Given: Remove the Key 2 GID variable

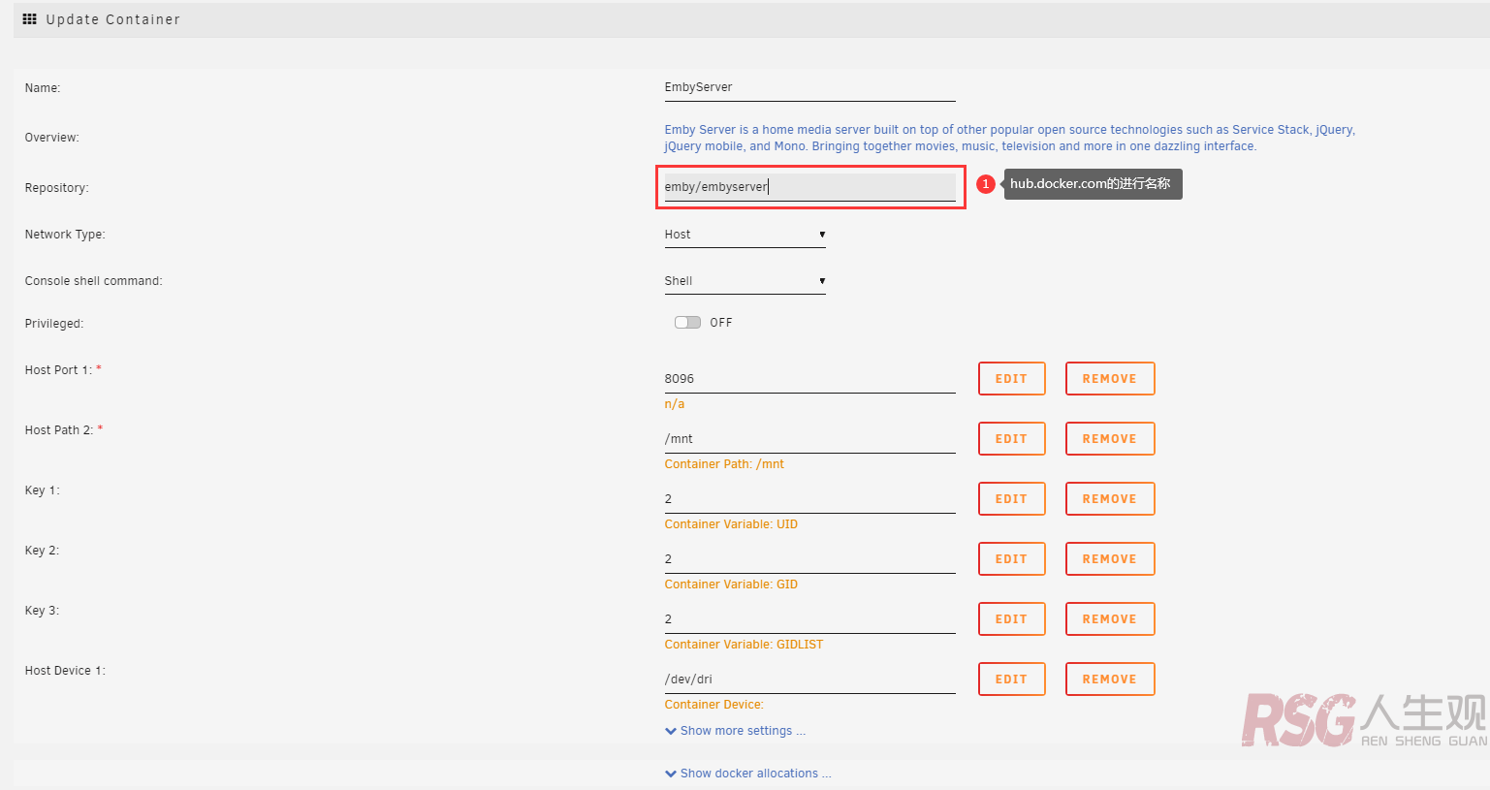Looking at the screenshot, I should (x=1110, y=559).
